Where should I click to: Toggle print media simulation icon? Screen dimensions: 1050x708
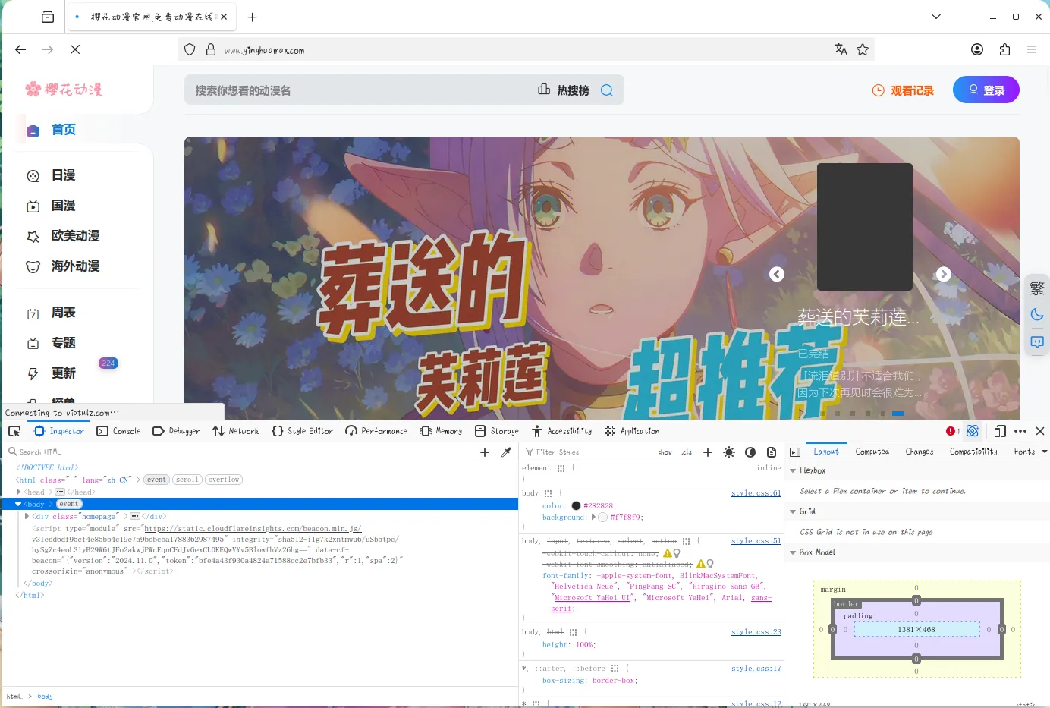click(772, 452)
